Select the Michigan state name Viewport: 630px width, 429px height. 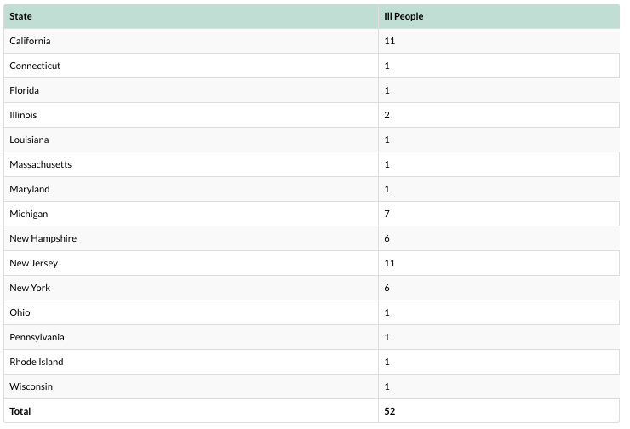(x=28, y=214)
